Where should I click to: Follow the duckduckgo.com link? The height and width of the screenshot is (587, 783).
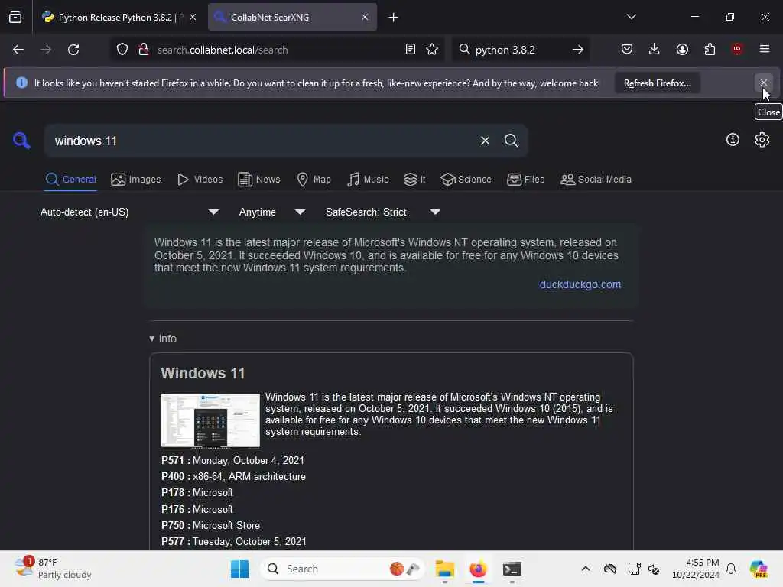tap(580, 284)
